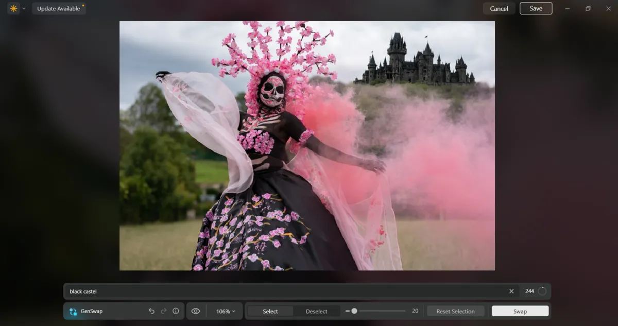Image resolution: width=618 pixels, height=326 pixels.
Task: Click Reset Selection to clear the mask
Action: point(455,311)
